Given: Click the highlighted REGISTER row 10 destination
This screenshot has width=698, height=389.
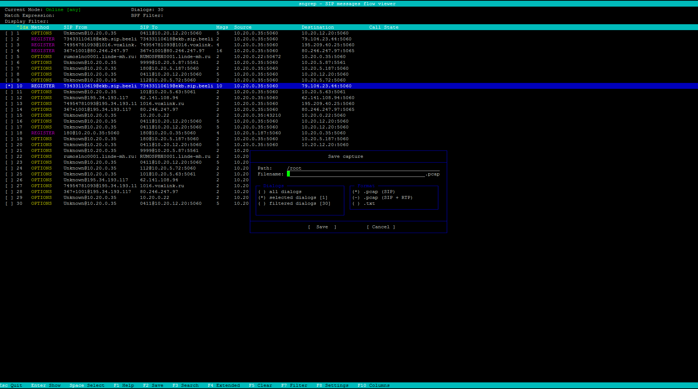Looking at the screenshot, I should click(x=327, y=86).
